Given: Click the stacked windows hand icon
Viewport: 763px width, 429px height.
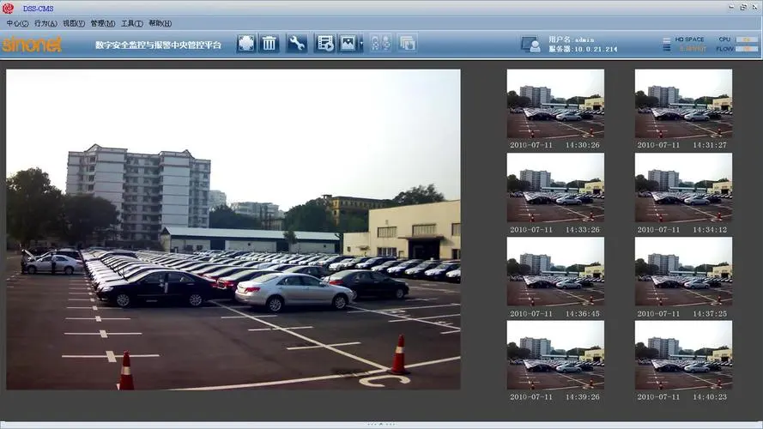Looking at the screenshot, I should [407, 43].
